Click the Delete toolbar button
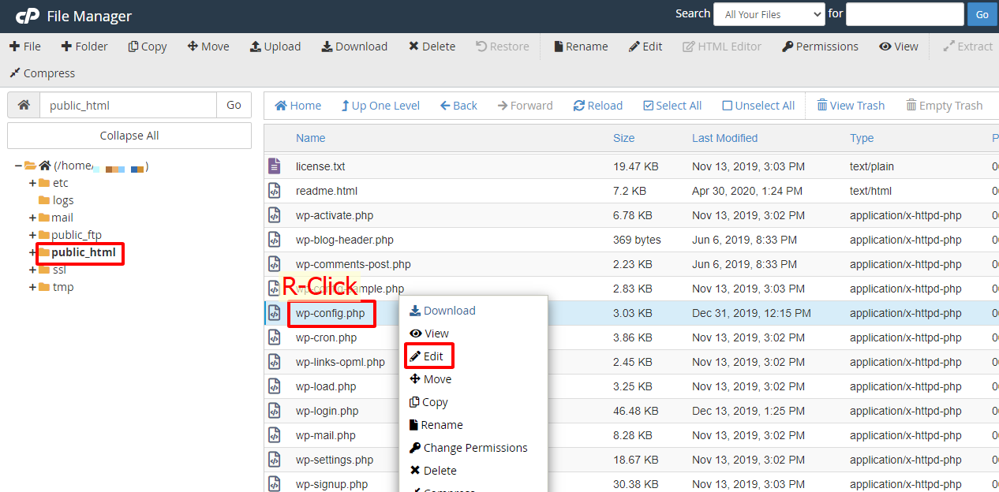This screenshot has width=999, height=492. point(432,47)
